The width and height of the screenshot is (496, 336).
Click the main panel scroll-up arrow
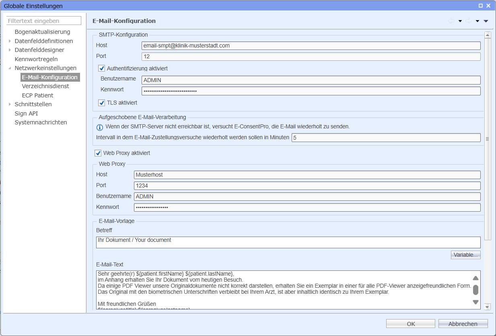(x=488, y=35)
